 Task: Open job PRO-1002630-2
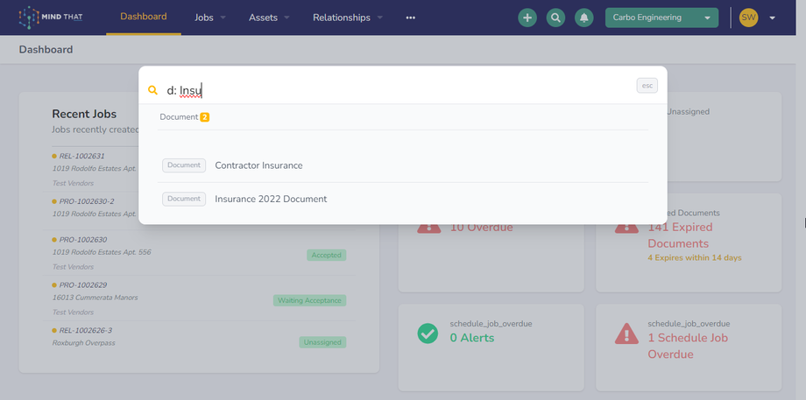(x=87, y=201)
